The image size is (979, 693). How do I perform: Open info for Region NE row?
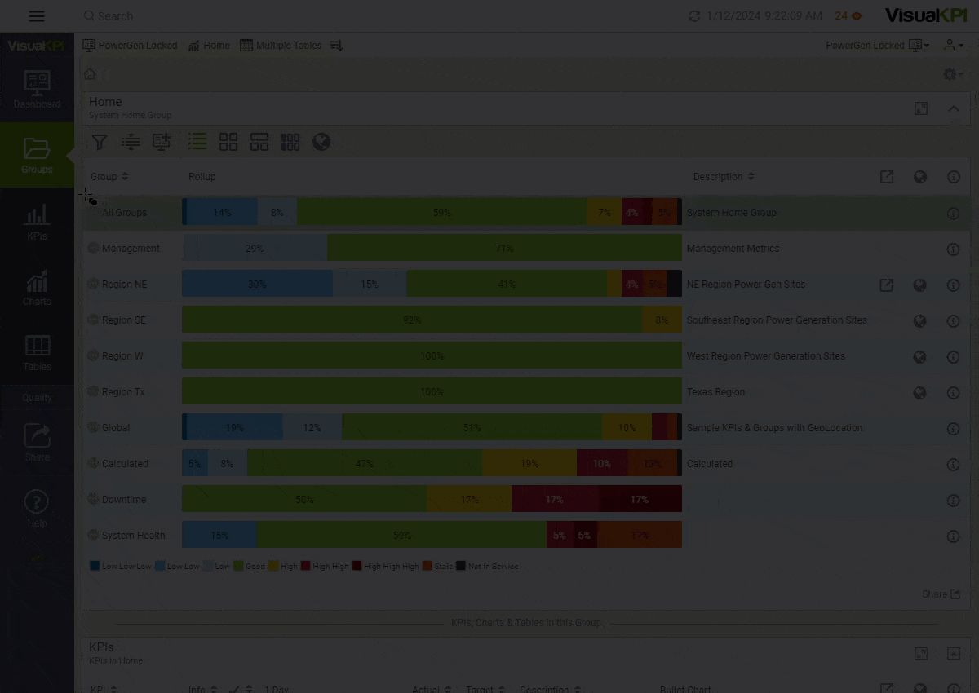953,285
